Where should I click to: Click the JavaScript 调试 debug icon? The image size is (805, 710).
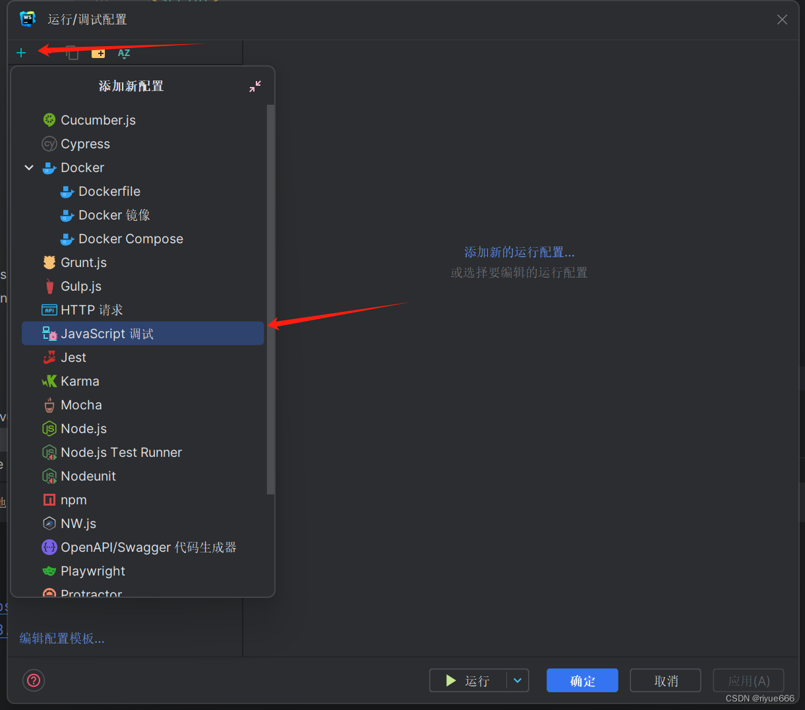(49, 334)
